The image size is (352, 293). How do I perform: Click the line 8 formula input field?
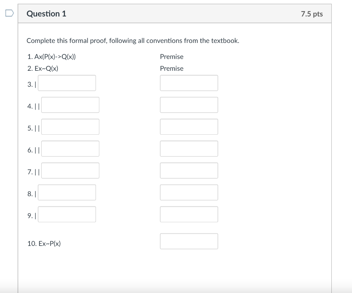coord(67,192)
